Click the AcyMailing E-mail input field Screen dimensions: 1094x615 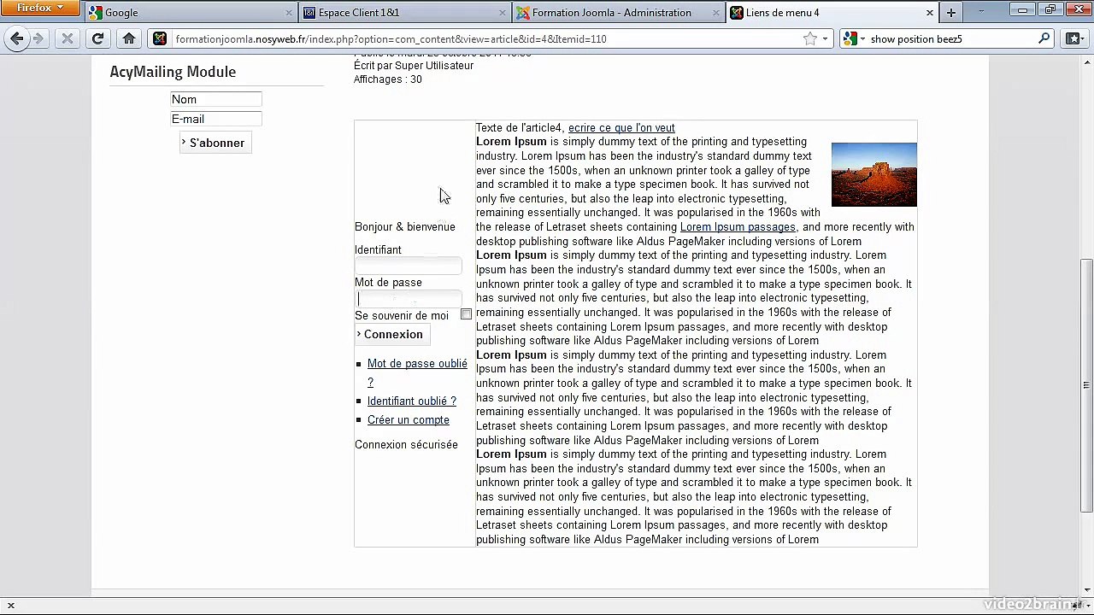(216, 119)
